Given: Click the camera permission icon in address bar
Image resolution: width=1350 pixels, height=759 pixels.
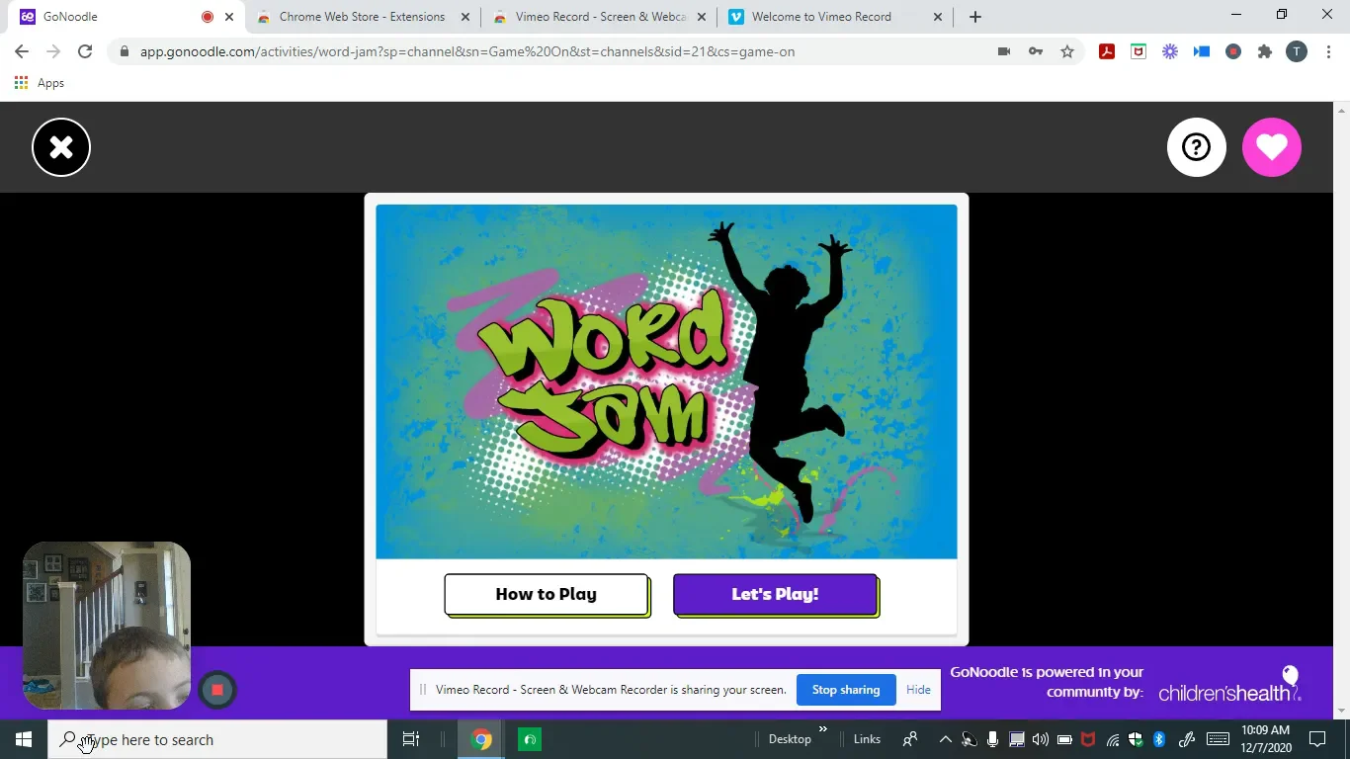Looking at the screenshot, I should [x=1004, y=51].
